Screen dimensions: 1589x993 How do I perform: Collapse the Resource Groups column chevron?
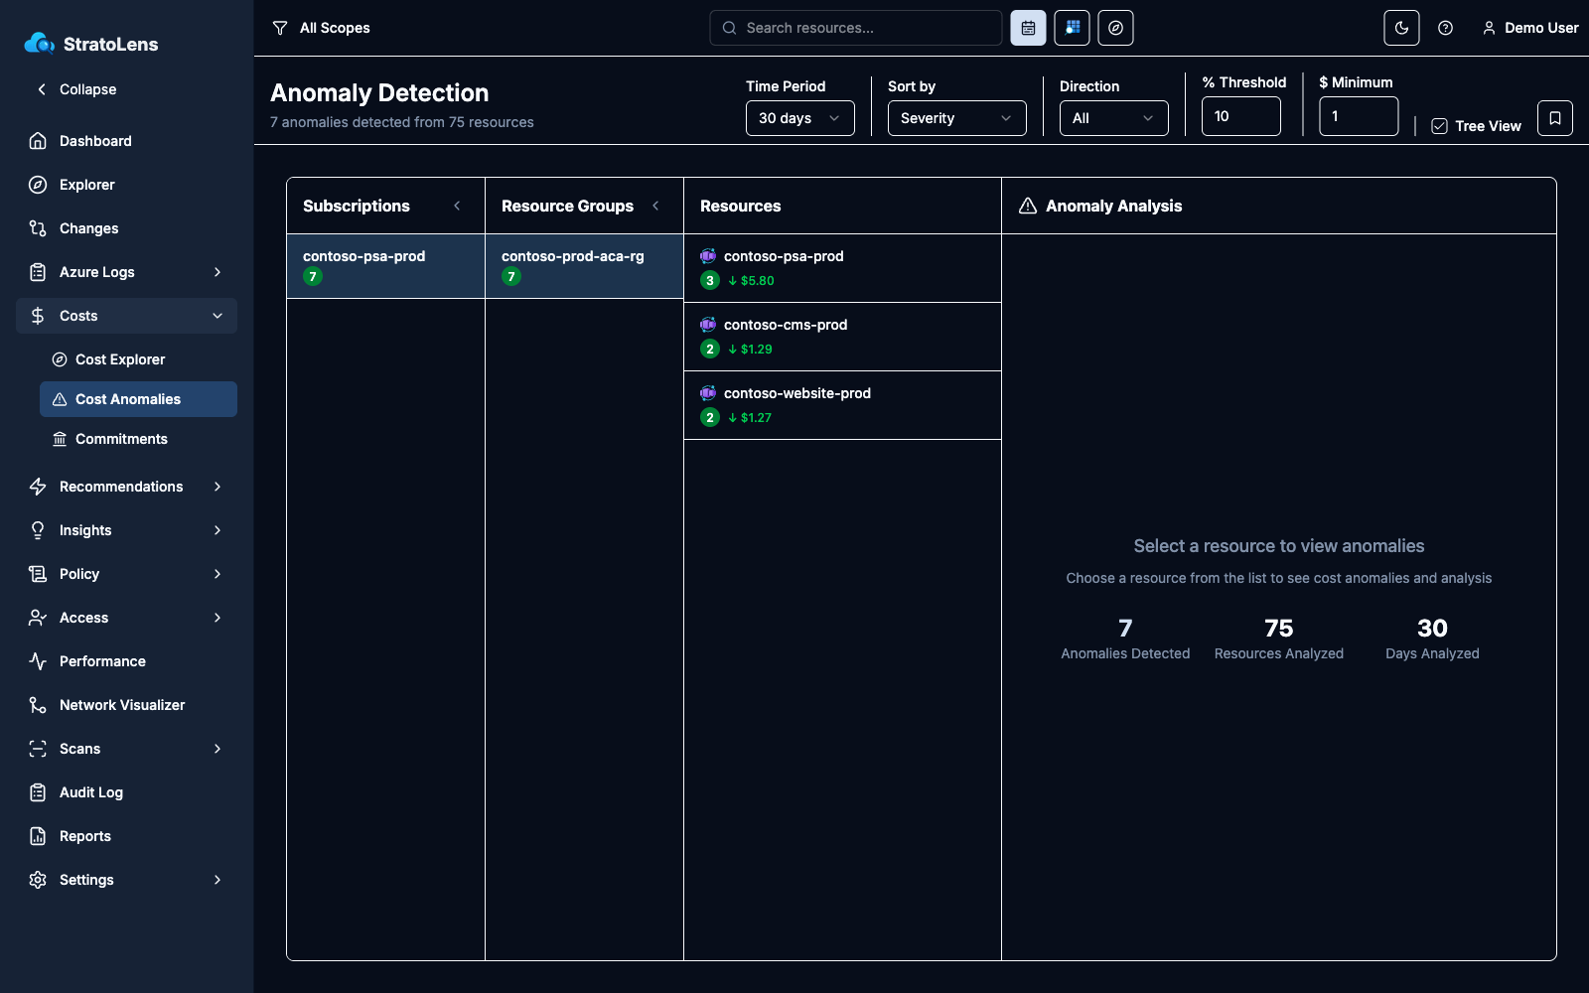click(655, 206)
